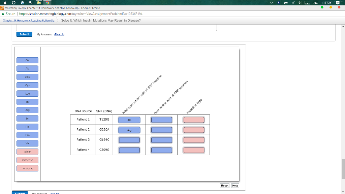Open Chapter 14 Homework Adaptive Follow-Up breadcrumb
Screen dimensions: 345x194
tap(29, 21)
